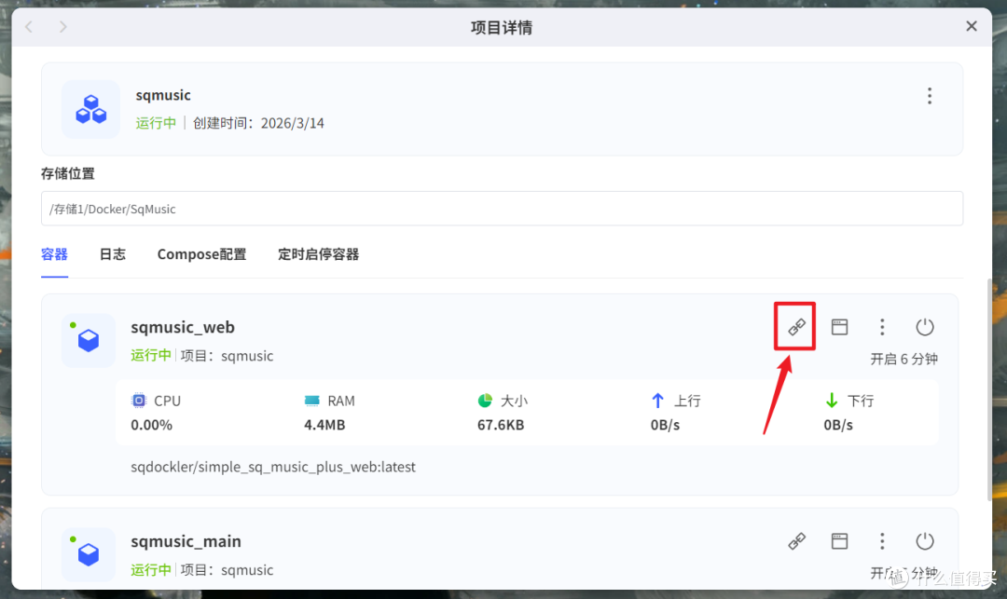Click the vertical scrollbar of the dialog

pyautogui.click(x=989, y=388)
